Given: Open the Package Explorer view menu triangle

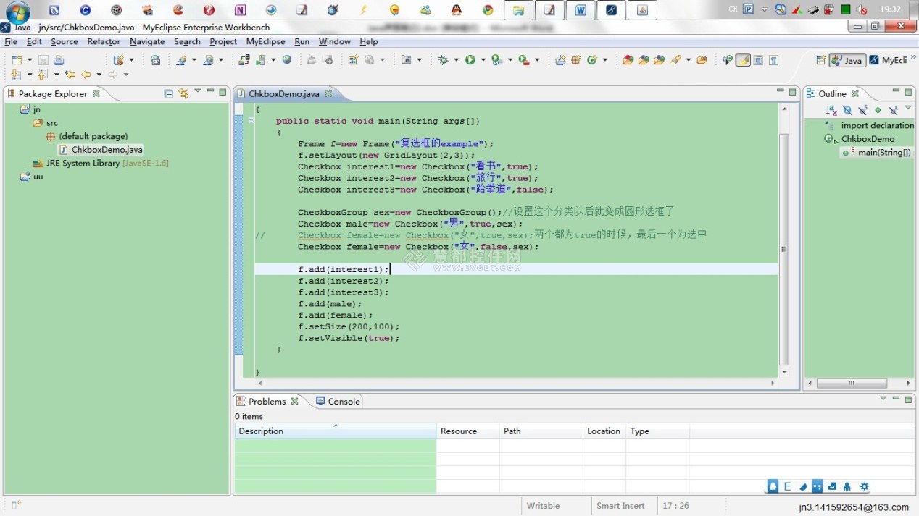Looking at the screenshot, I should 198,91.
